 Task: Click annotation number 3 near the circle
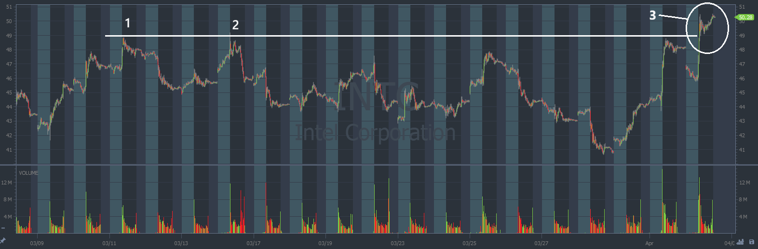(x=652, y=15)
